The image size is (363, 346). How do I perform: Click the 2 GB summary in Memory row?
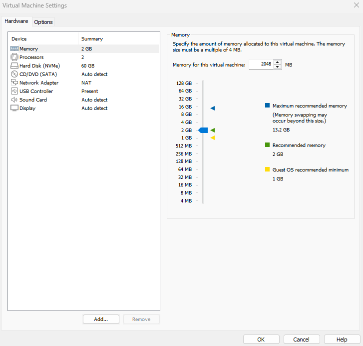point(86,48)
